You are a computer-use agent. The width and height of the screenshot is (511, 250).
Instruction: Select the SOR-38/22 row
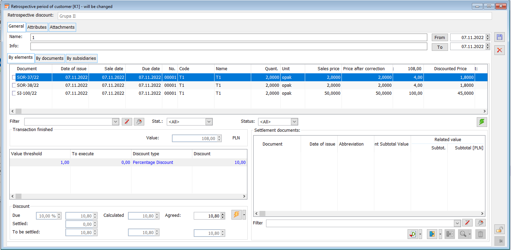pyautogui.click(x=248, y=85)
